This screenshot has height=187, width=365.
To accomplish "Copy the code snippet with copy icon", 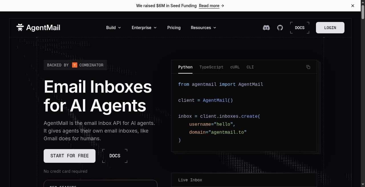I will 308,67.
